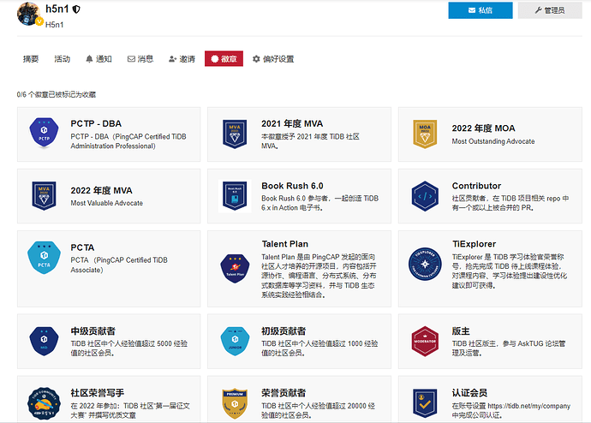Click the gold 2022 年度 MOA badge icon
The image size is (591, 423).
coord(425,134)
